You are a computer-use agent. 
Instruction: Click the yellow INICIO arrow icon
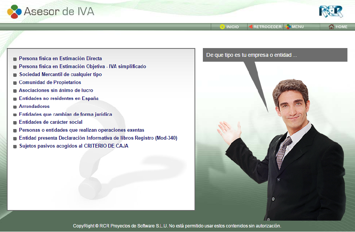coord(222,27)
